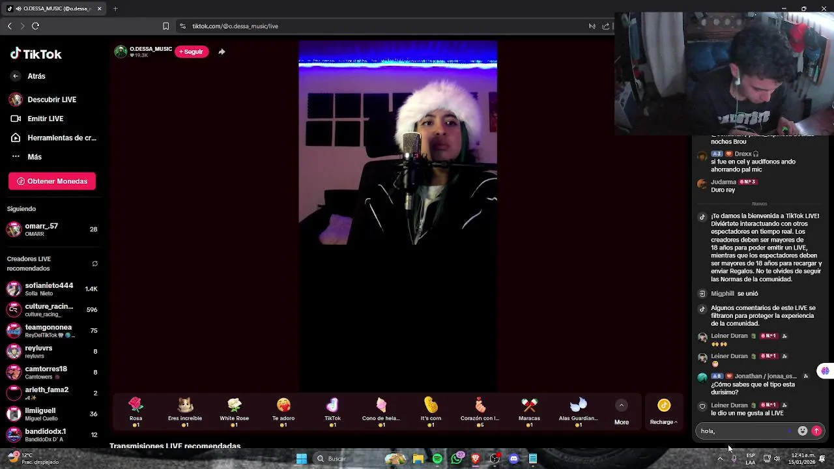The height and width of the screenshot is (469, 834).
Task: Refresh recommended LIVE creators list
Action: point(94,264)
